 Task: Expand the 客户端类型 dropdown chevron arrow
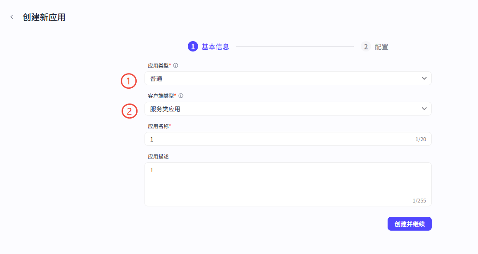click(x=424, y=109)
